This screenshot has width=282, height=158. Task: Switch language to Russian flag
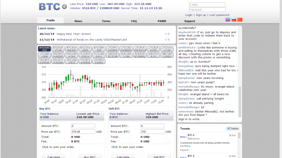coord(234,20)
